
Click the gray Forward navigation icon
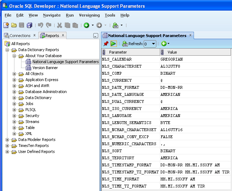pos(99,25)
